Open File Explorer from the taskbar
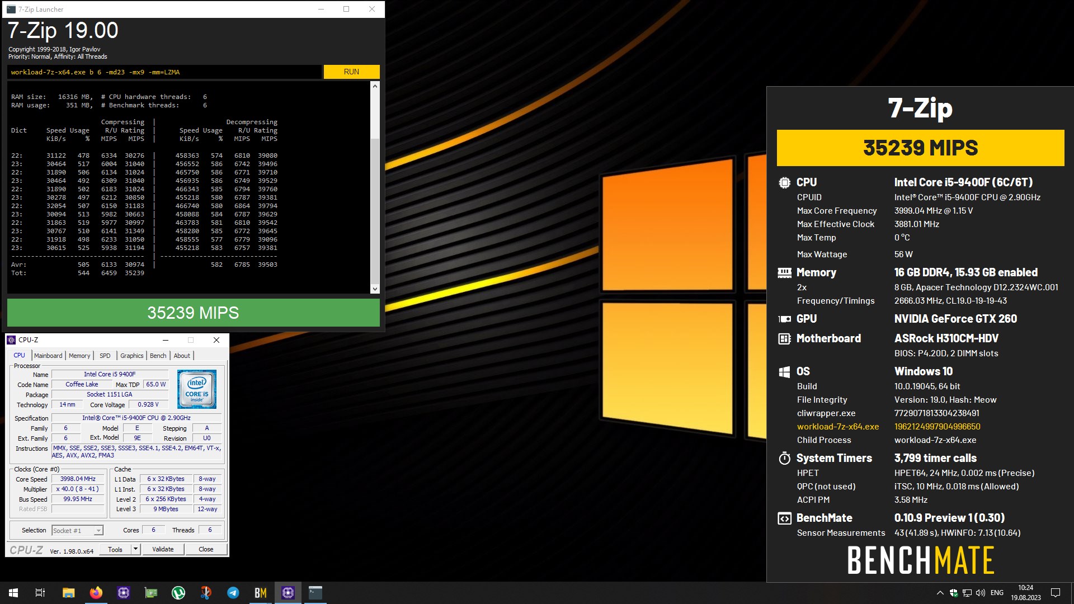 (68, 593)
